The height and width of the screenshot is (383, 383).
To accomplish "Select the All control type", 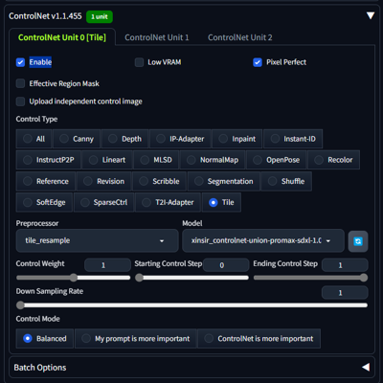I will (34, 139).
